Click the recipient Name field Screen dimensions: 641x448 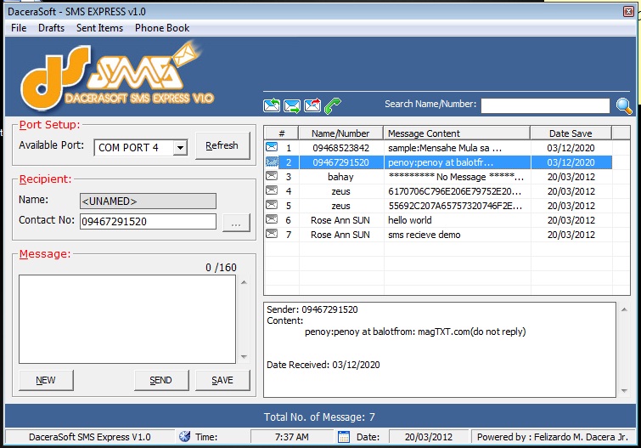[148, 201]
